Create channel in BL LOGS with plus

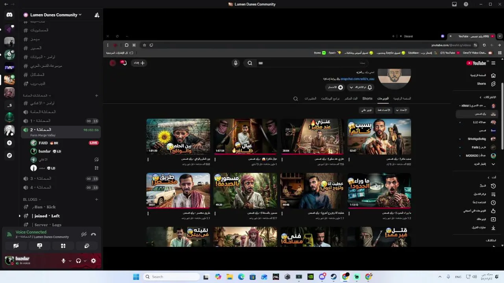tap(96, 199)
